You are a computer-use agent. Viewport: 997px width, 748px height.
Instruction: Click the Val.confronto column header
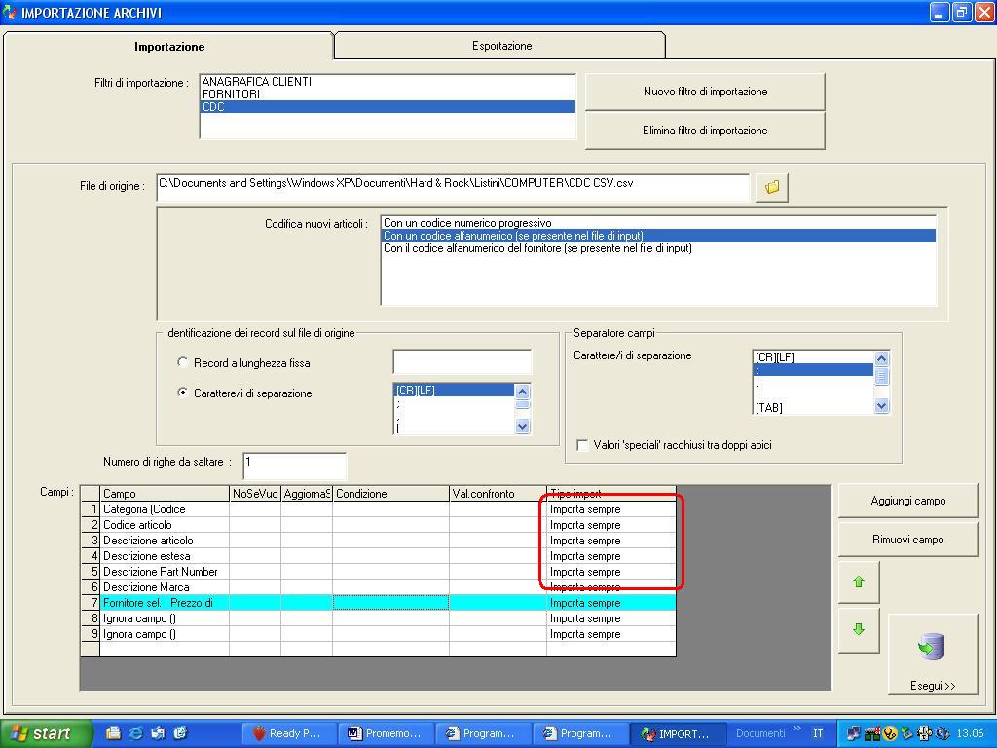click(x=498, y=494)
